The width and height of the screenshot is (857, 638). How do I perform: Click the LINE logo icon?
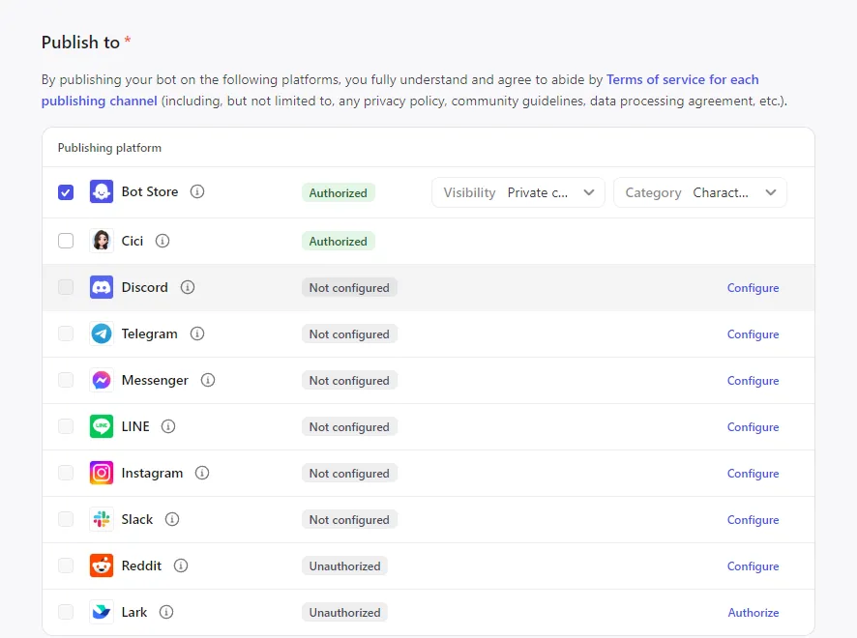pyautogui.click(x=102, y=426)
